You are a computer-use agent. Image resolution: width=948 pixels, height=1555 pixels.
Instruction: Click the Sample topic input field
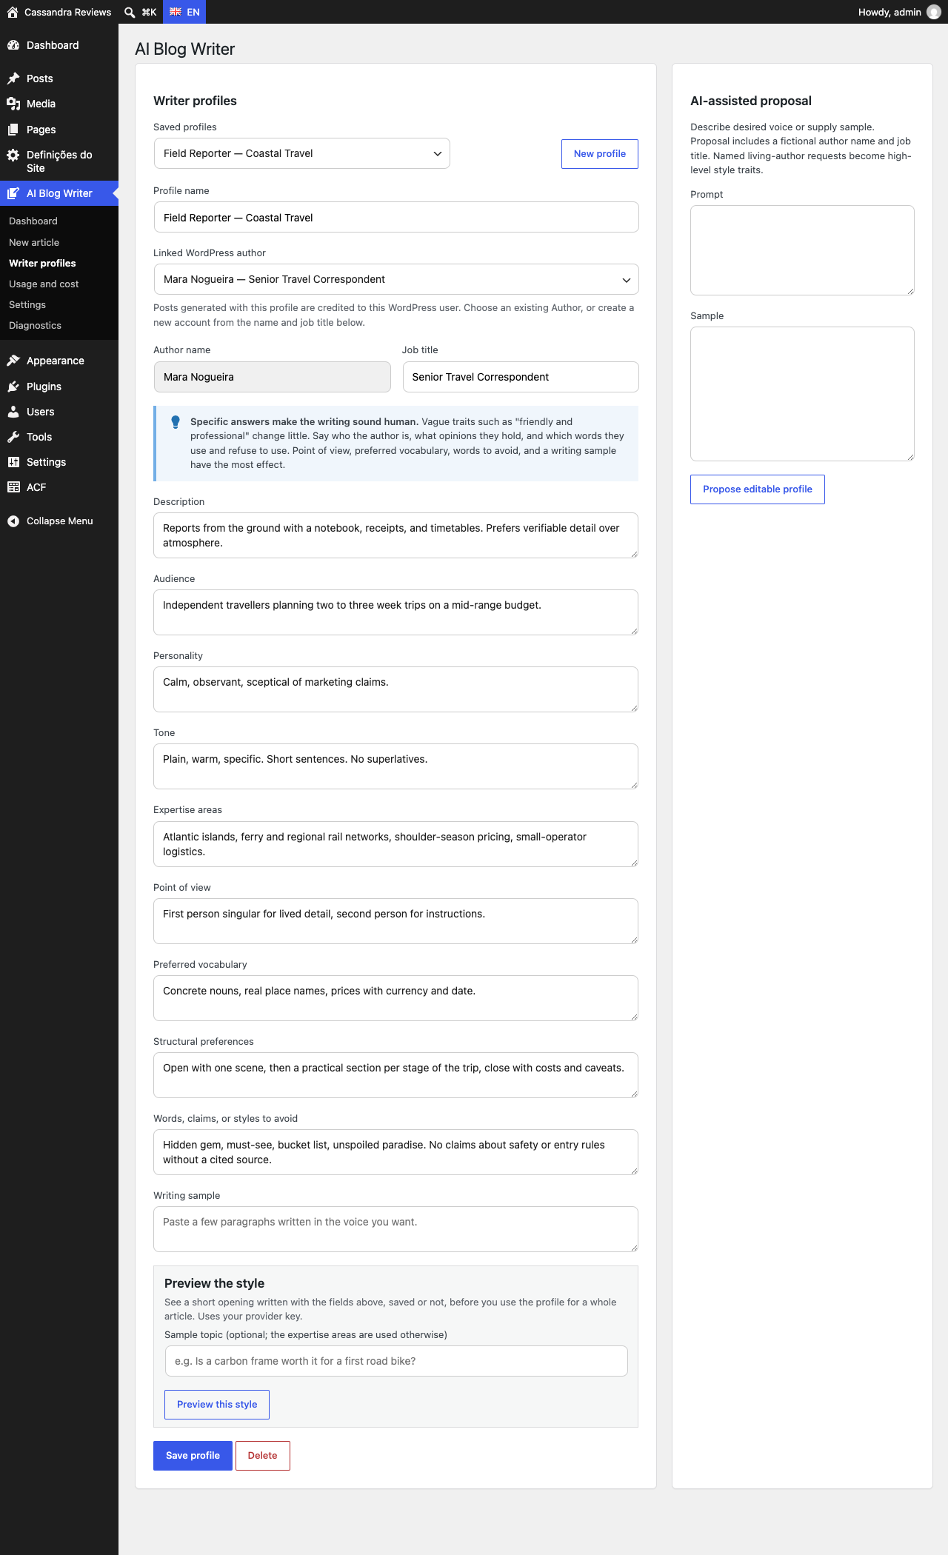coord(396,1361)
